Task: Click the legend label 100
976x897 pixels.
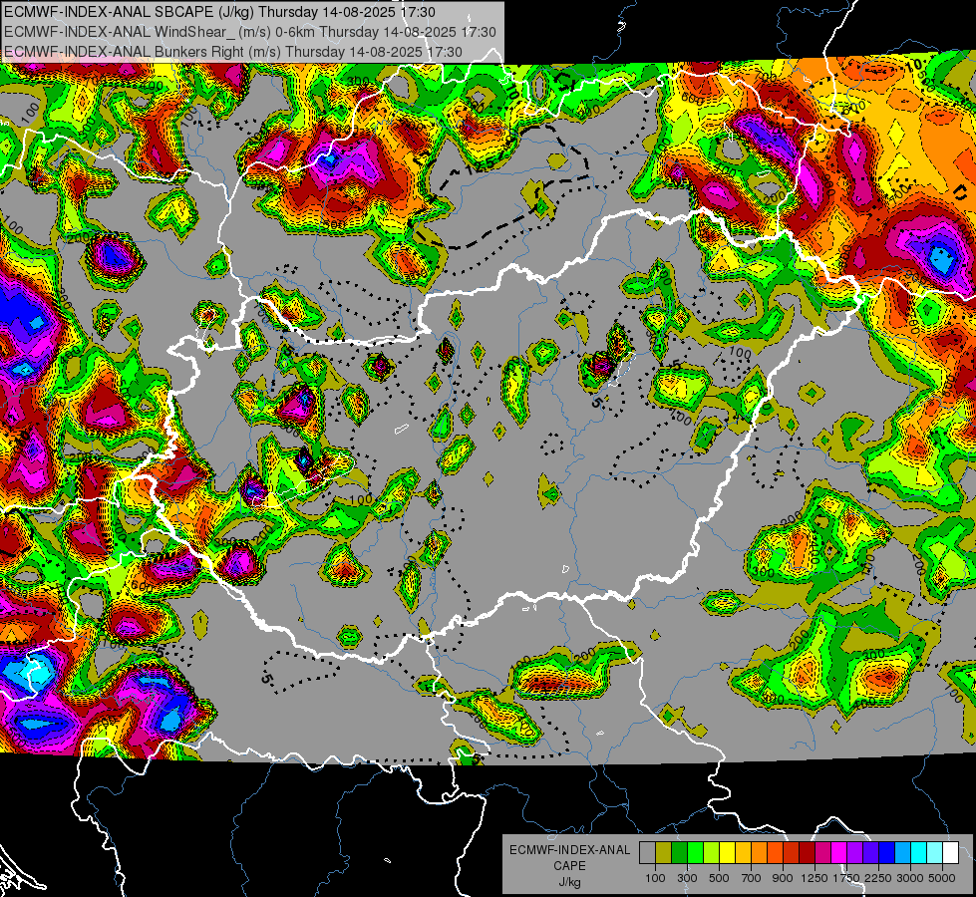Action: (655, 878)
